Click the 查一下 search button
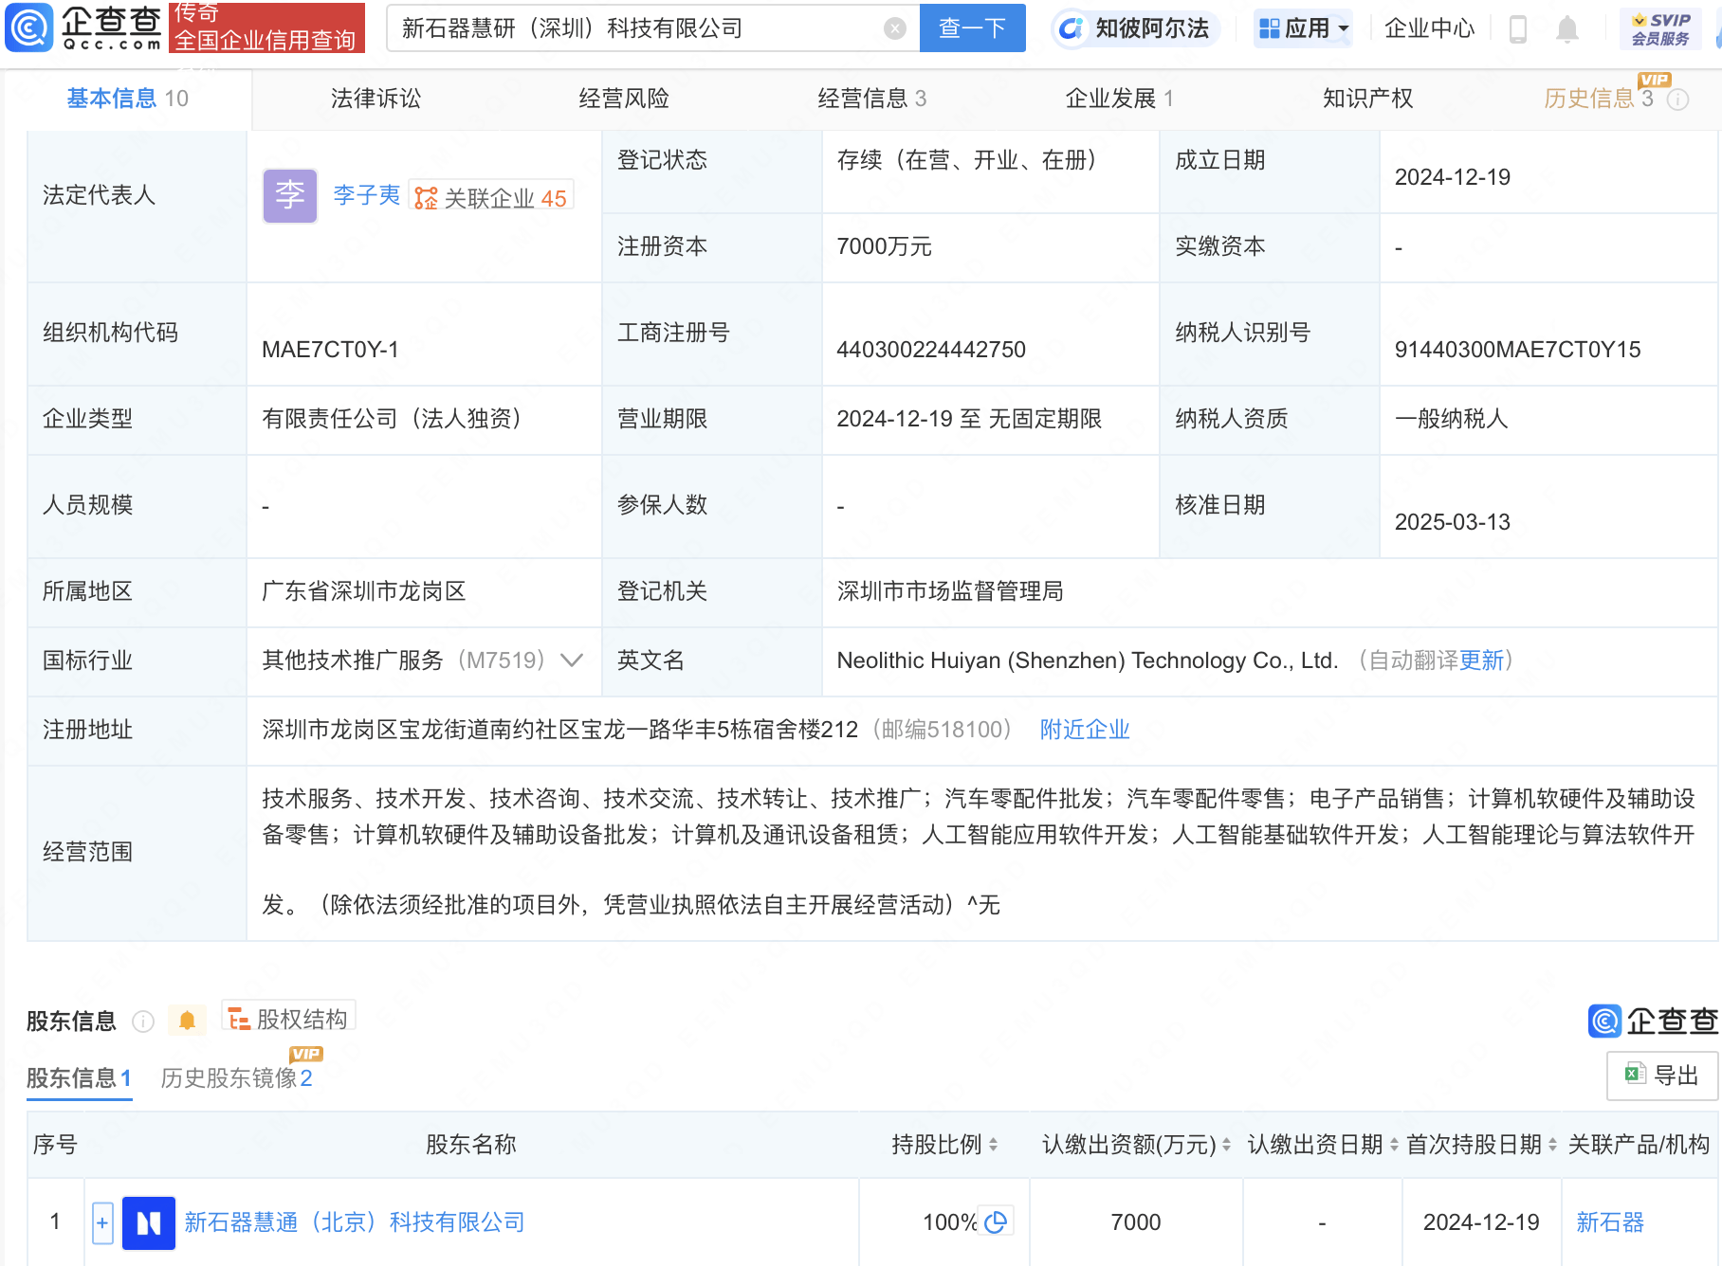1722x1266 pixels. click(x=972, y=28)
